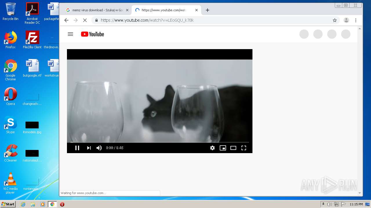This screenshot has width=371, height=208.
Task: Open butgoogle.rtf document
Action: click(x=32, y=68)
